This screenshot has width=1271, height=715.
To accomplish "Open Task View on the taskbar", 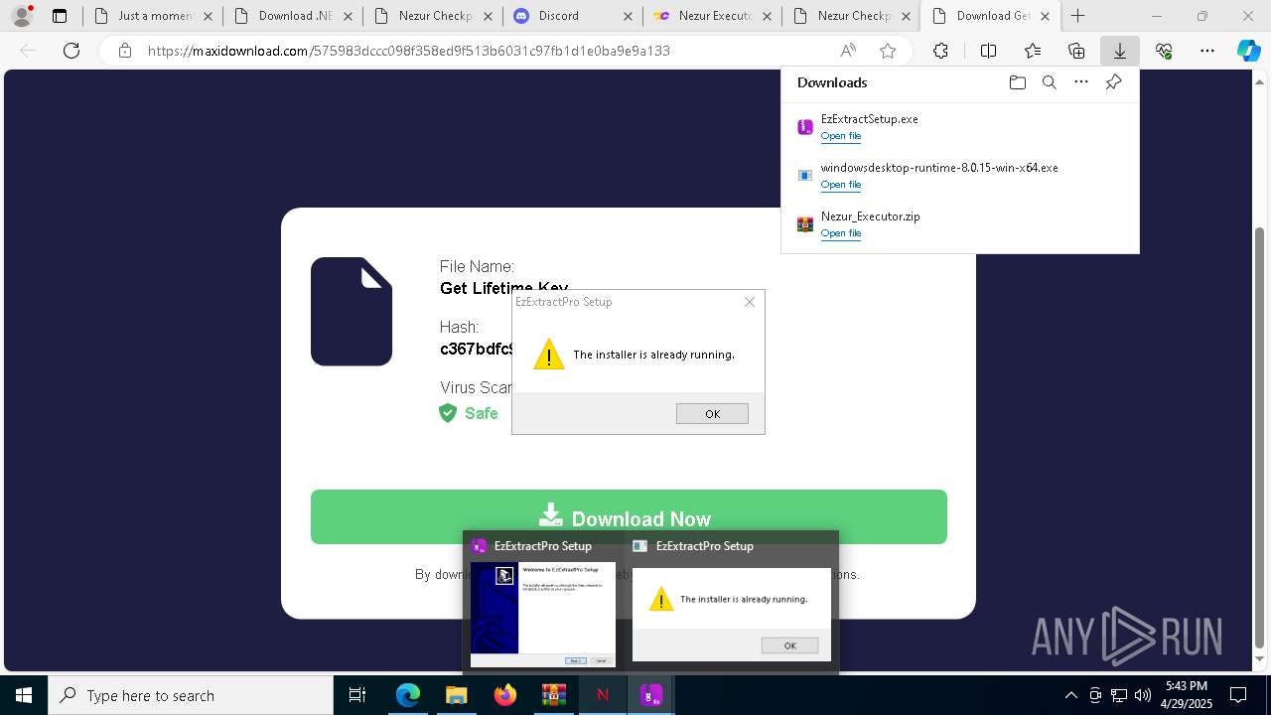I will tap(357, 695).
